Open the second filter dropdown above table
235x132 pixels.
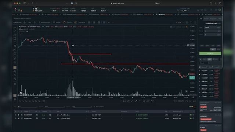55,107
